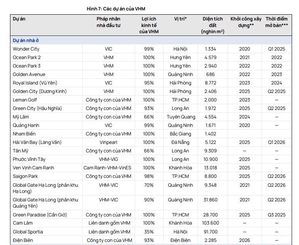This screenshot has width=299, height=245.
Task: Click the 'Khởi công xây dựng**' header
Action: pyautogui.click(x=246, y=22)
